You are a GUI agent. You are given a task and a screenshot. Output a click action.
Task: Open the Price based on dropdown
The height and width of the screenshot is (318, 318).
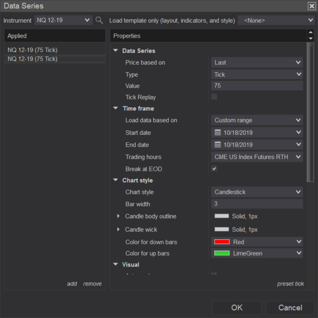click(x=256, y=63)
